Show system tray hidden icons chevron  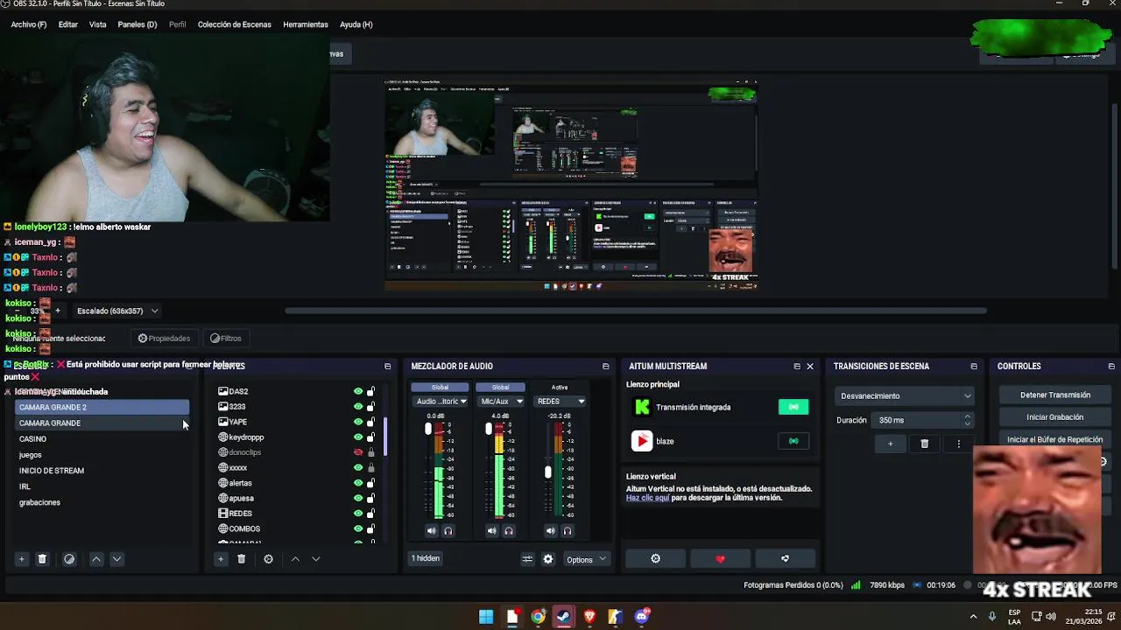[x=972, y=616]
